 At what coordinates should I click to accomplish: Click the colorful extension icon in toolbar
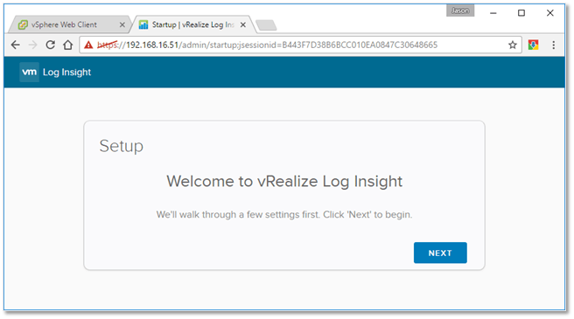[x=534, y=45]
